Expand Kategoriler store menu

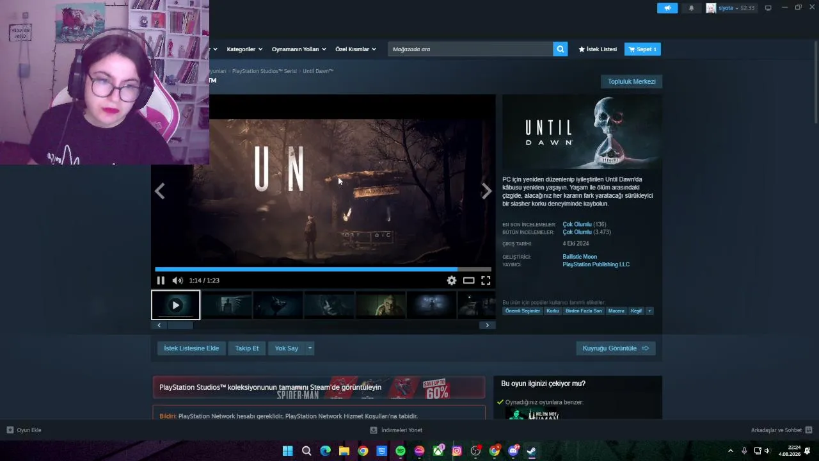tap(245, 49)
